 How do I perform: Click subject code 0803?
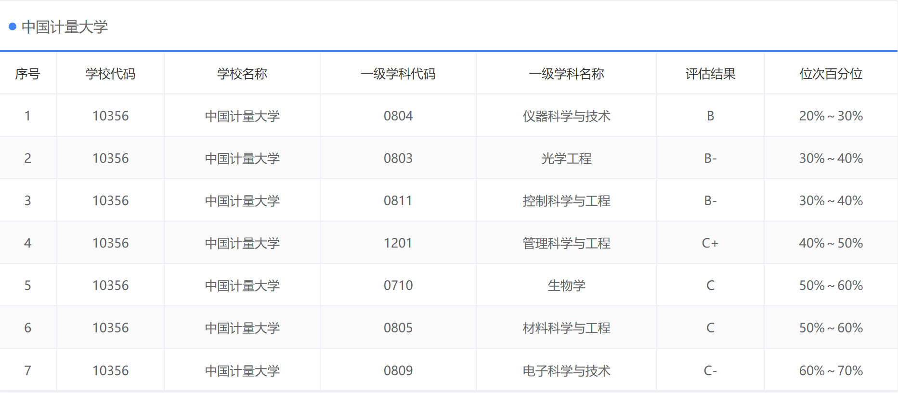coord(398,158)
